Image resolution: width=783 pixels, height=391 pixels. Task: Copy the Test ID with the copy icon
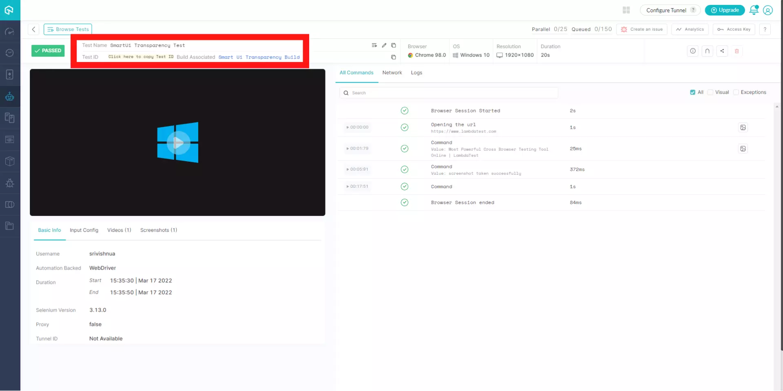(393, 57)
